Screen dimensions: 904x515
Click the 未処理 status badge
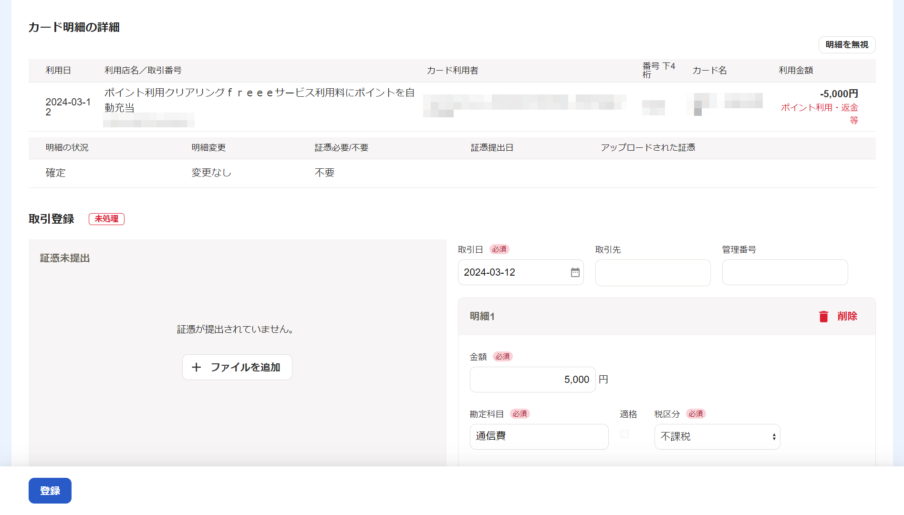tap(106, 219)
